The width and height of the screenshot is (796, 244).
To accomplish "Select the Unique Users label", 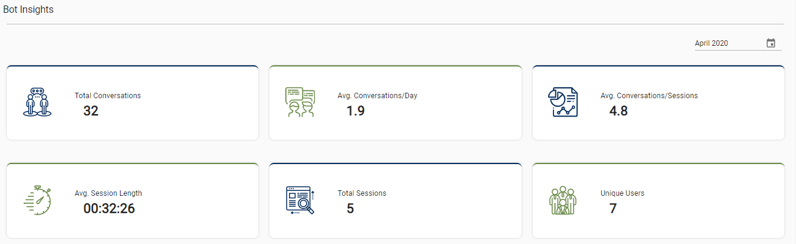I will pos(622,193).
